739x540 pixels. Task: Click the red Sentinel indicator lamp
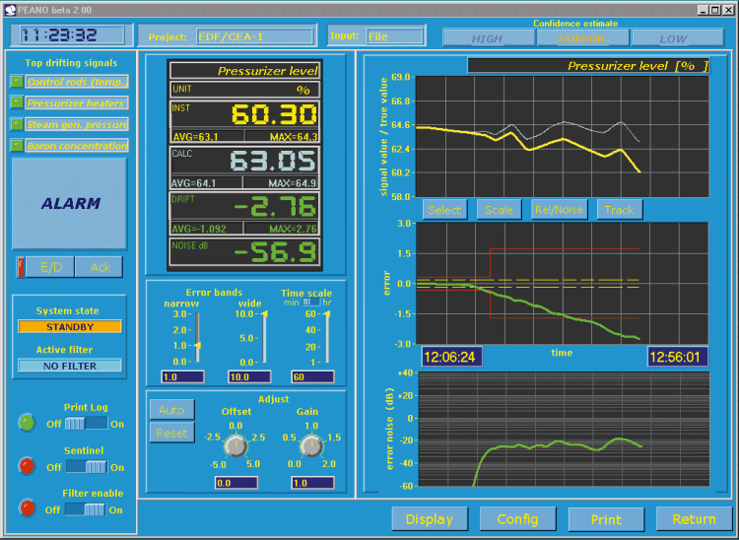click(x=26, y=466)
